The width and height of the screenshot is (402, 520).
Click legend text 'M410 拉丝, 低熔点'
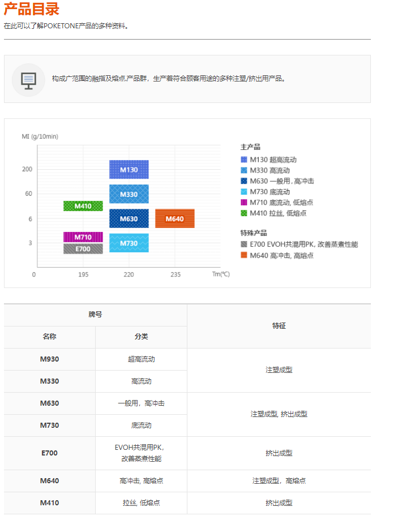278,213
